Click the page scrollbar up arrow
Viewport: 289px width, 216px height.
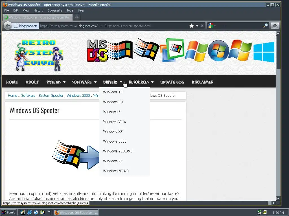(x=278, y=33)
